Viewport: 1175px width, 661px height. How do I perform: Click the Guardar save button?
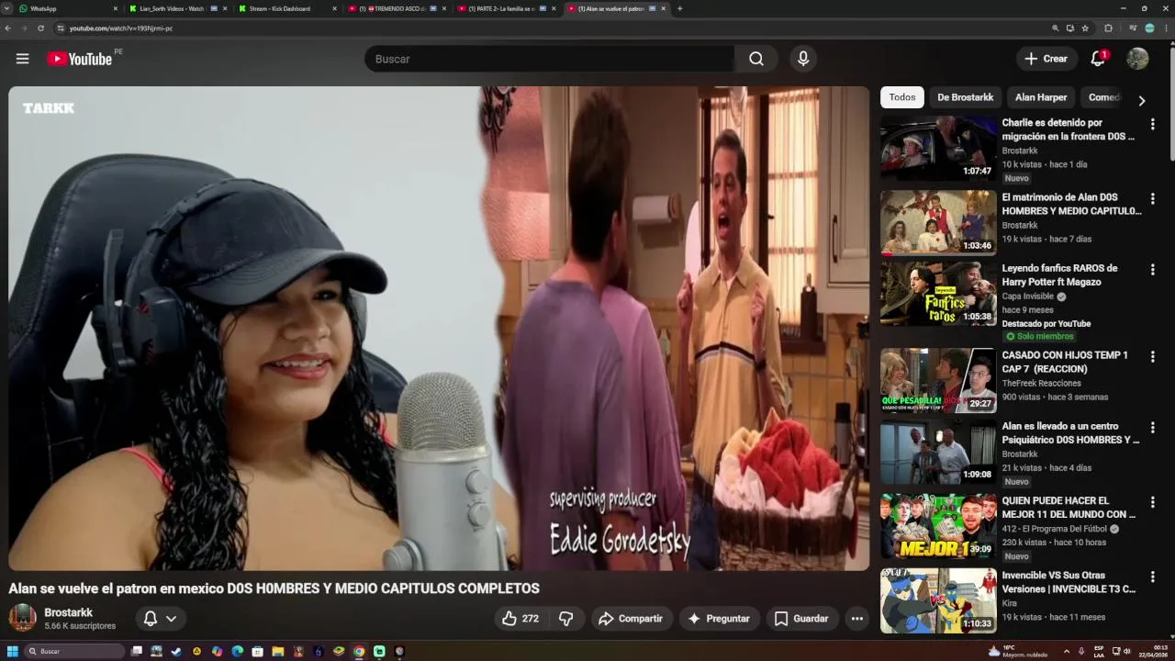801,619
